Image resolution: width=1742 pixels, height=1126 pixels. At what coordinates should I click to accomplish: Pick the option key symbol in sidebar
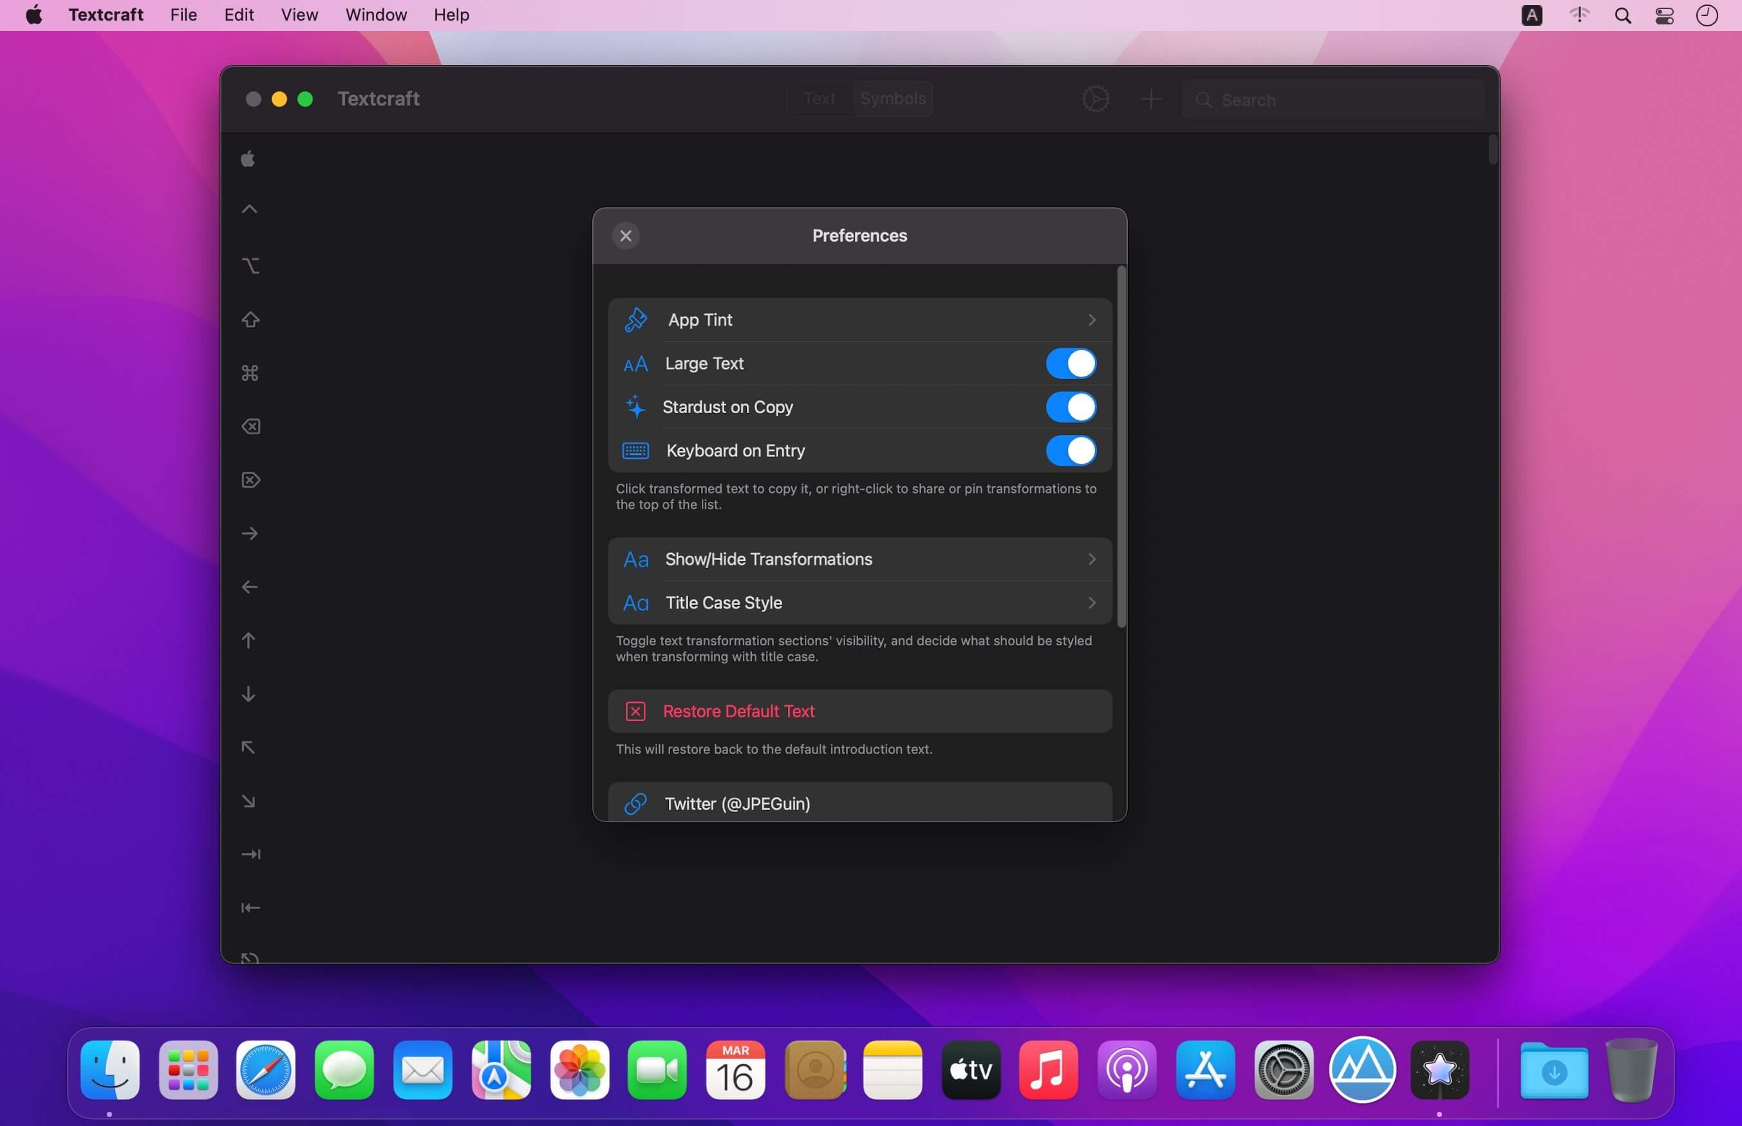pyautogui.click(x=250, y=265)
